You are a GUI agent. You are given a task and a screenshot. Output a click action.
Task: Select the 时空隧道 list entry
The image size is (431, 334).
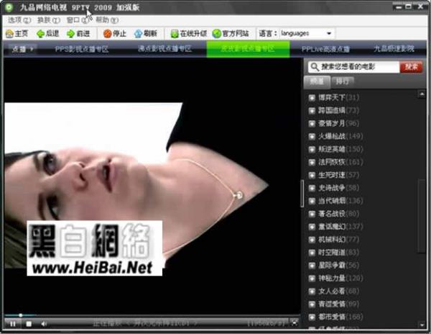pos(333,253)
